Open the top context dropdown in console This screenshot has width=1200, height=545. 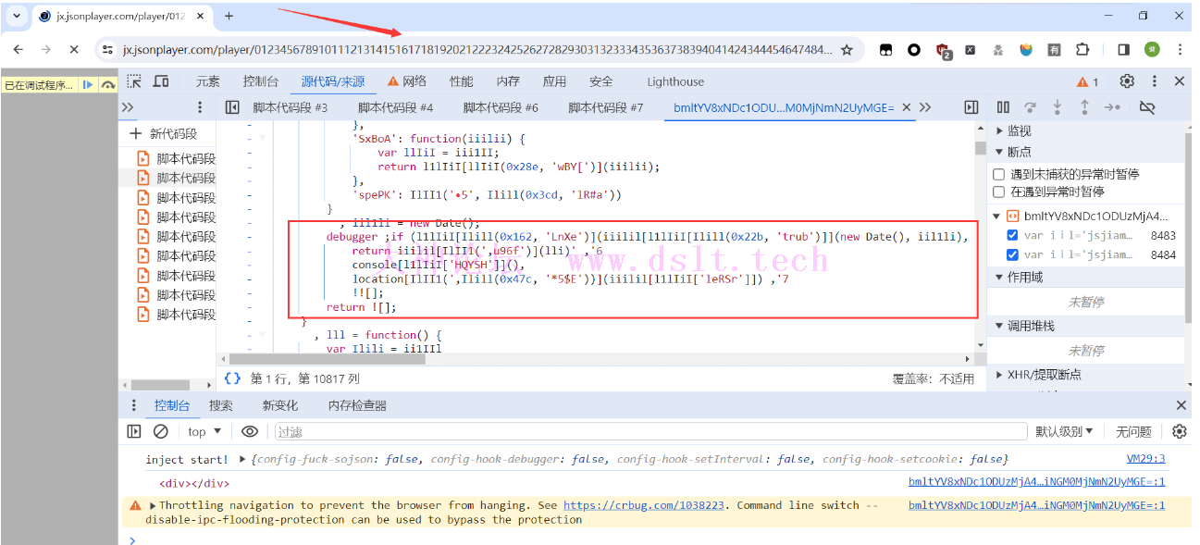point(204,431)
